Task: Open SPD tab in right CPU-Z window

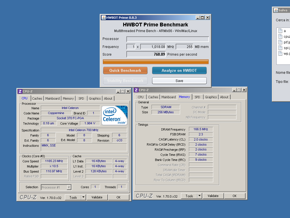Action: (197, 97)
